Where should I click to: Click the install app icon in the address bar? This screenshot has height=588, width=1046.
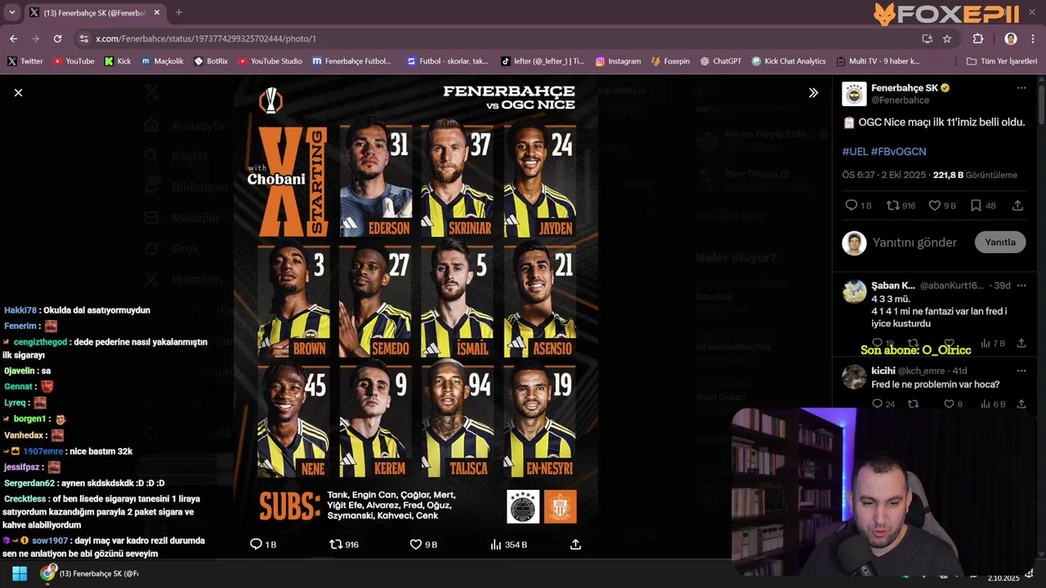(x=928, y=38)
